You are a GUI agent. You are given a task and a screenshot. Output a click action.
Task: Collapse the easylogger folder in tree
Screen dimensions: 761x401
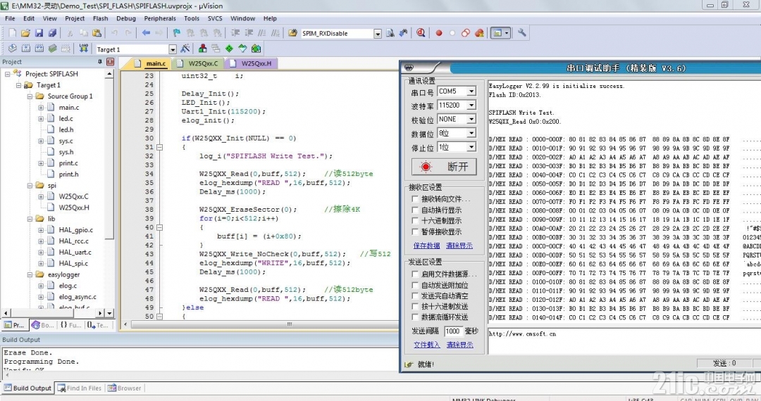tap(30, 274)
